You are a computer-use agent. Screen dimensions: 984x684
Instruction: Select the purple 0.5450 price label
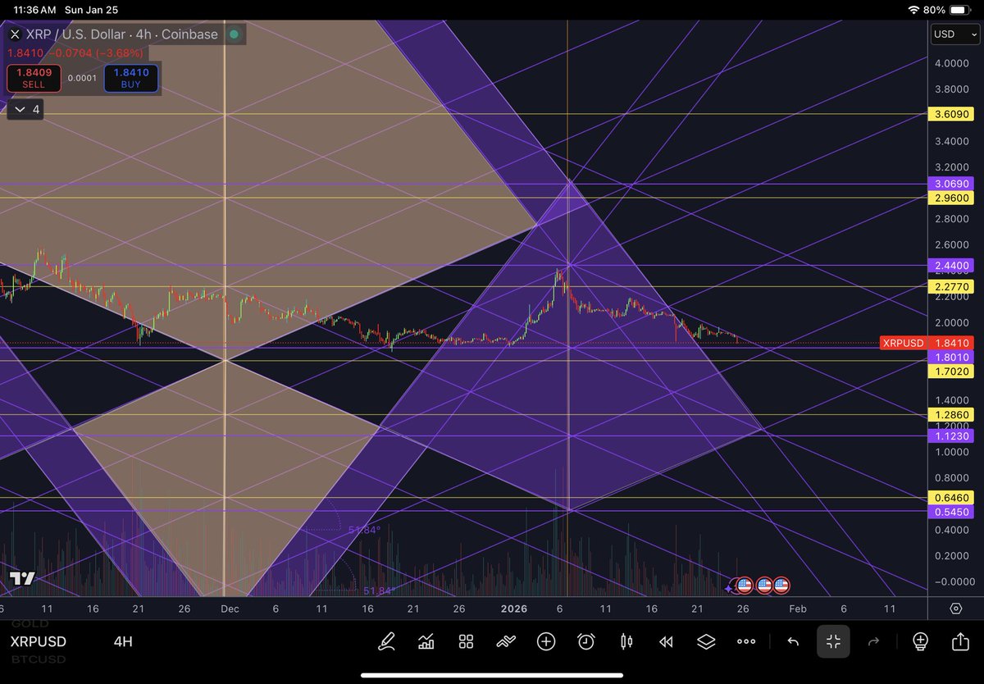pyautogui.click(x=950, y=512)
